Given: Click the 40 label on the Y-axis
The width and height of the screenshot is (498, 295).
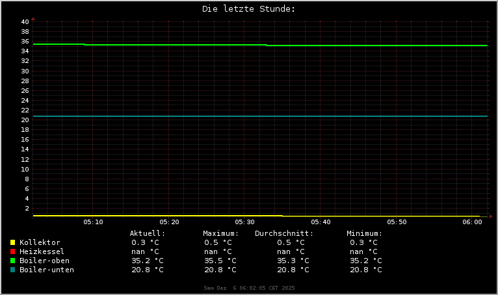Looking at the screenshot, I should point(25,22).
